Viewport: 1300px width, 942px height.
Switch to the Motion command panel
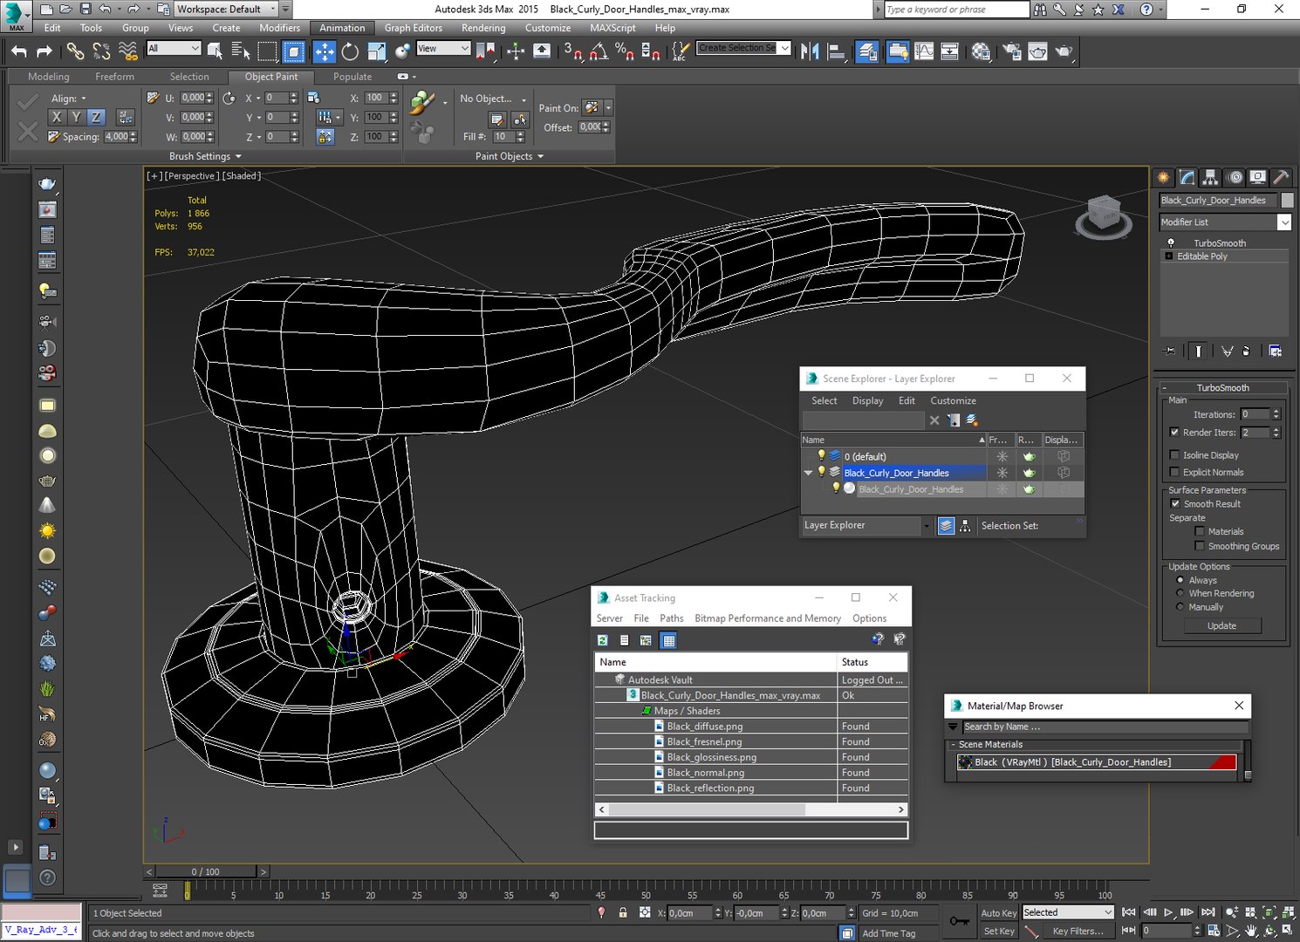pos(1235,177)
